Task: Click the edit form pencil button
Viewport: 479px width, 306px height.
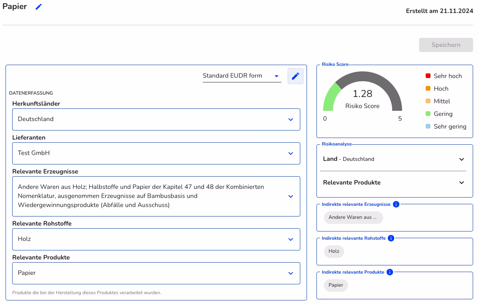Action: tap(295, 76)
